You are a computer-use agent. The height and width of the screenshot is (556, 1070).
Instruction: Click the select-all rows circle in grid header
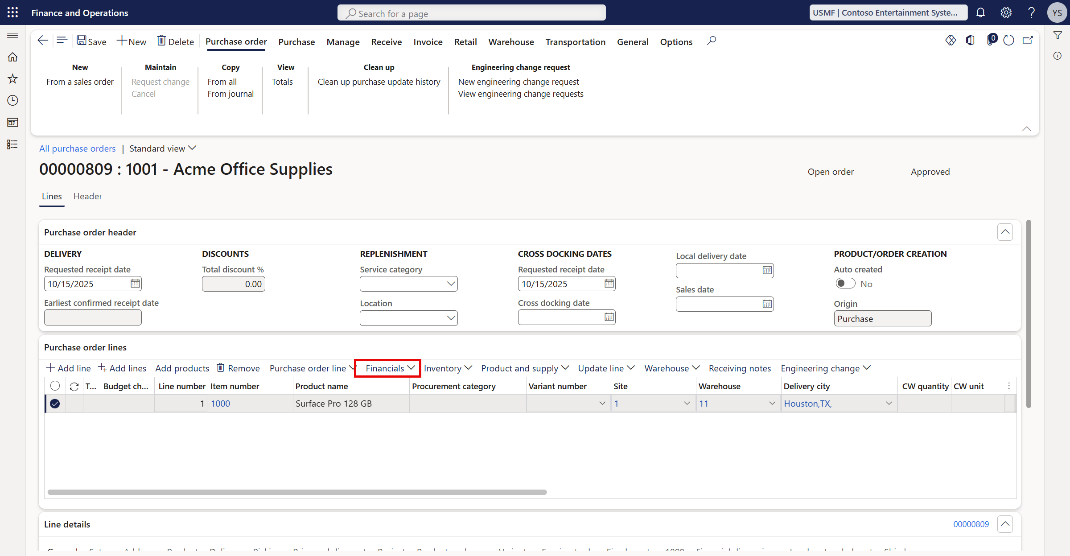tap(55, 386)
